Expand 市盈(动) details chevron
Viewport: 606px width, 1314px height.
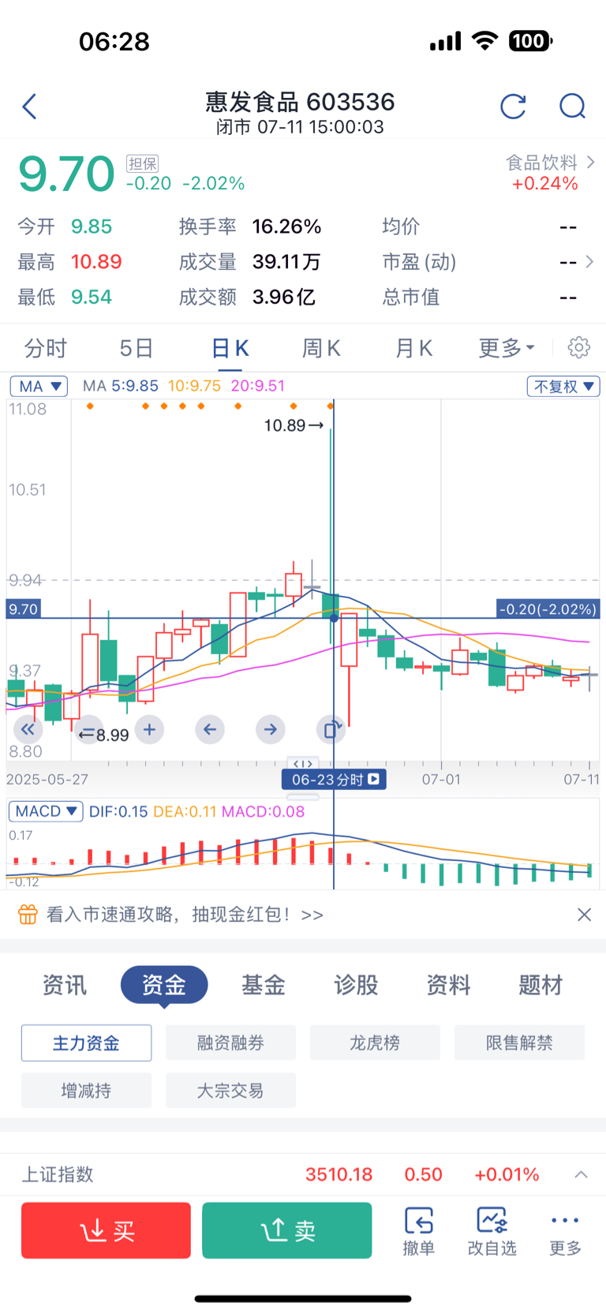pos(589,261)
